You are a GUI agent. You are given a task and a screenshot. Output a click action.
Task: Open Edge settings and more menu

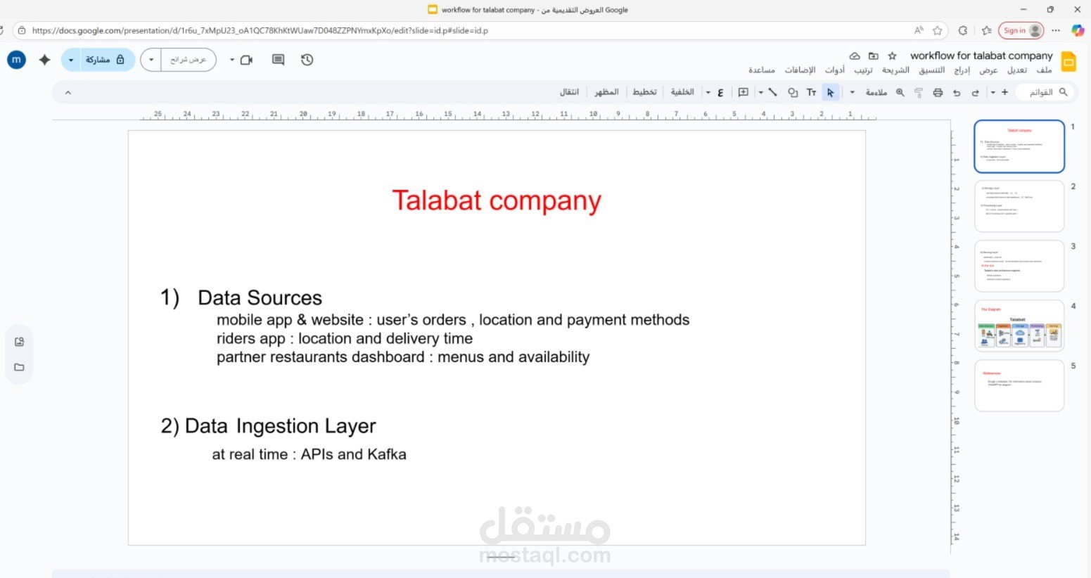1056,30
